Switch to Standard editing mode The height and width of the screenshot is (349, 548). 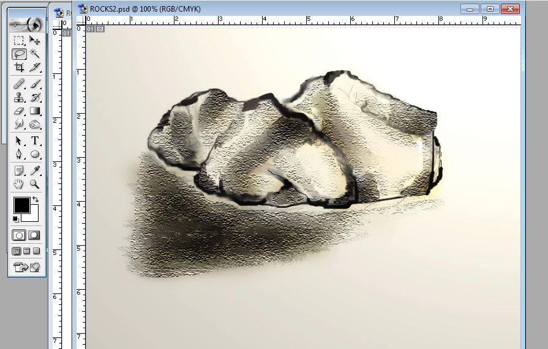click(x=19, y=235)
